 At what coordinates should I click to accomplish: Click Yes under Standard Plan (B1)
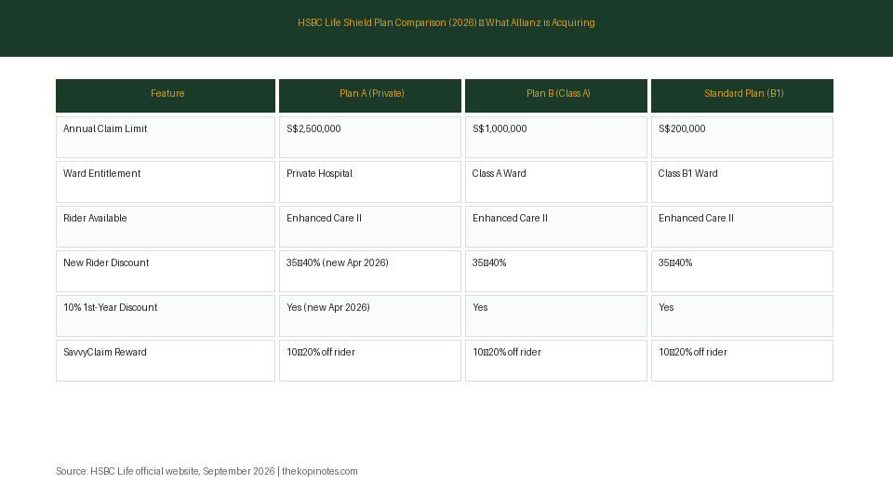point(742,316)
